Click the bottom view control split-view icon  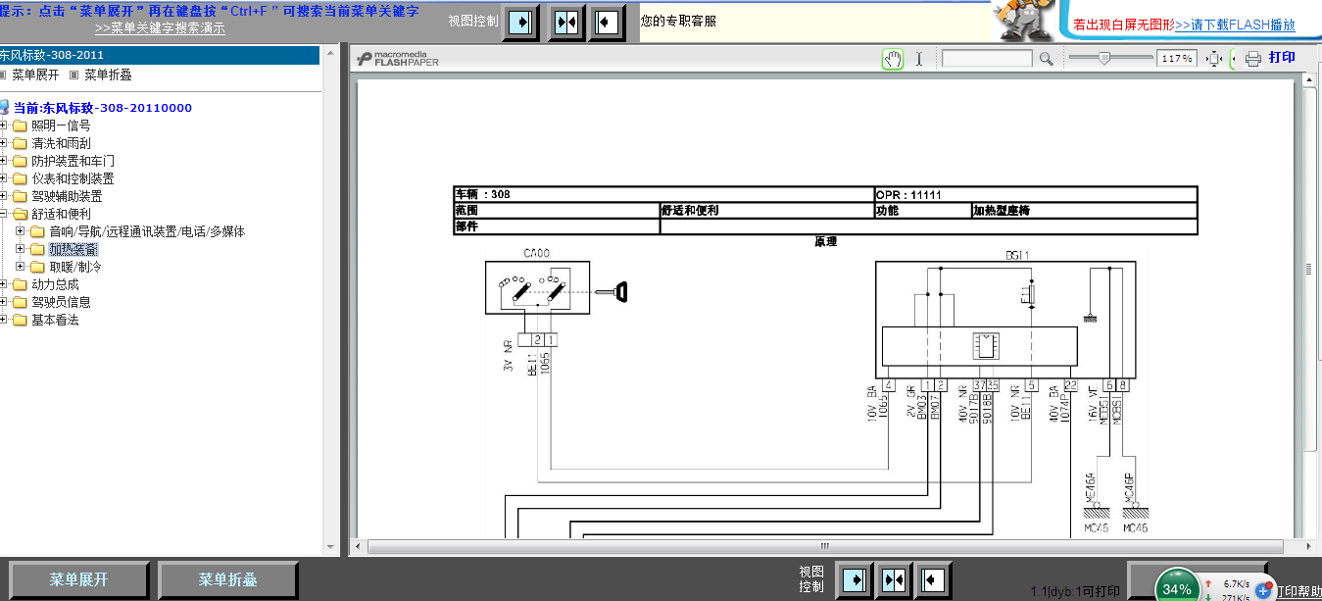[x=894, y=578]
